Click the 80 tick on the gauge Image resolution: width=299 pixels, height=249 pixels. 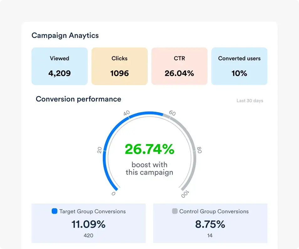tap(200, 150)
